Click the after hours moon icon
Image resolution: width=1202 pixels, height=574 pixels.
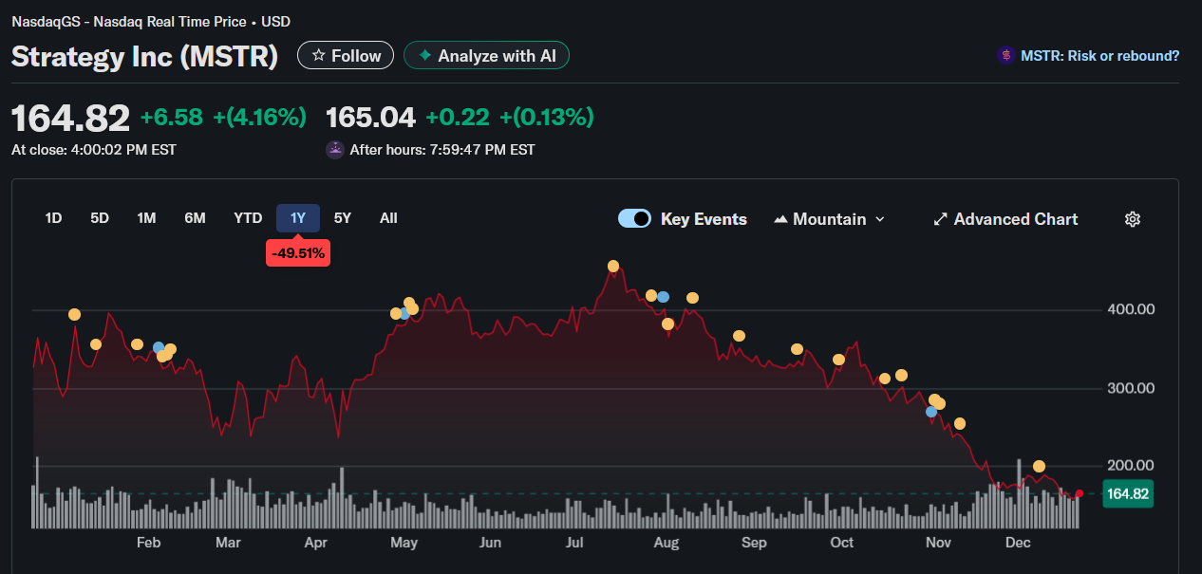[x=334, y=149]
